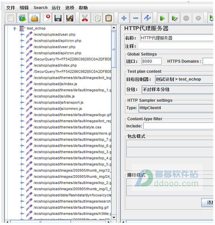Open the 文件 menu
The image size is (215, 225).
[x=11, y=8]
